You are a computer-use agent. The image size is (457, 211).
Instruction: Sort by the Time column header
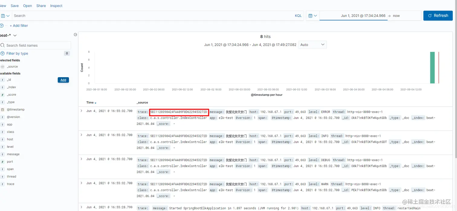click(91, 102)
